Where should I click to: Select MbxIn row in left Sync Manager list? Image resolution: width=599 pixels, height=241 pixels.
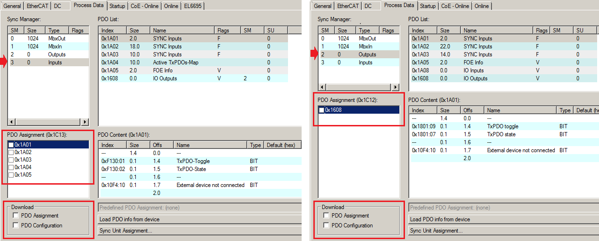pos(48,47)
